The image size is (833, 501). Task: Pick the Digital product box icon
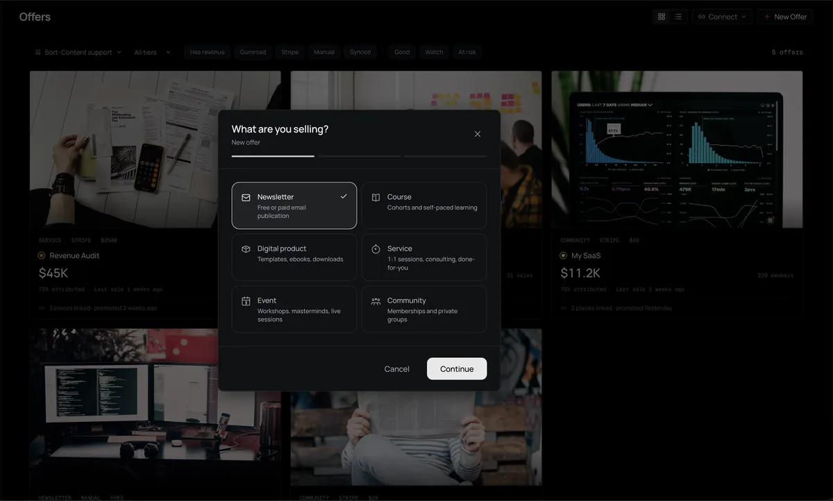click(246, 249)
